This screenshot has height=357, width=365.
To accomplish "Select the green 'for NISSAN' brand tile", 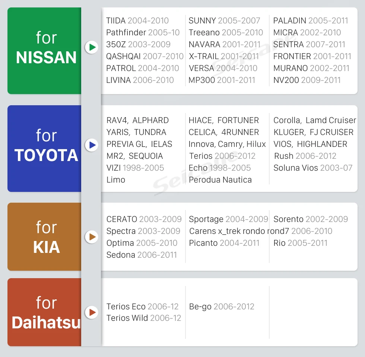I will click(x=44, y=51).
